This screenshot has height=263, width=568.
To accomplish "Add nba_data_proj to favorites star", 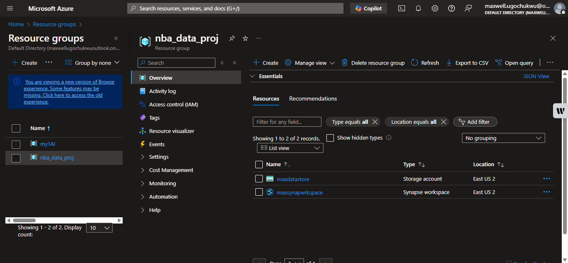I will (x=245, y=38).
